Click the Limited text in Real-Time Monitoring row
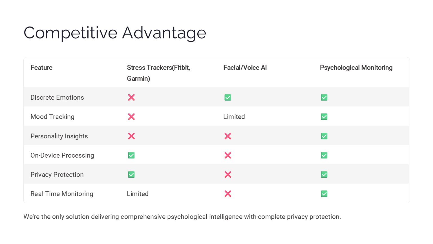This screenshot has width=433, height=244. click(x=138, y=194)
